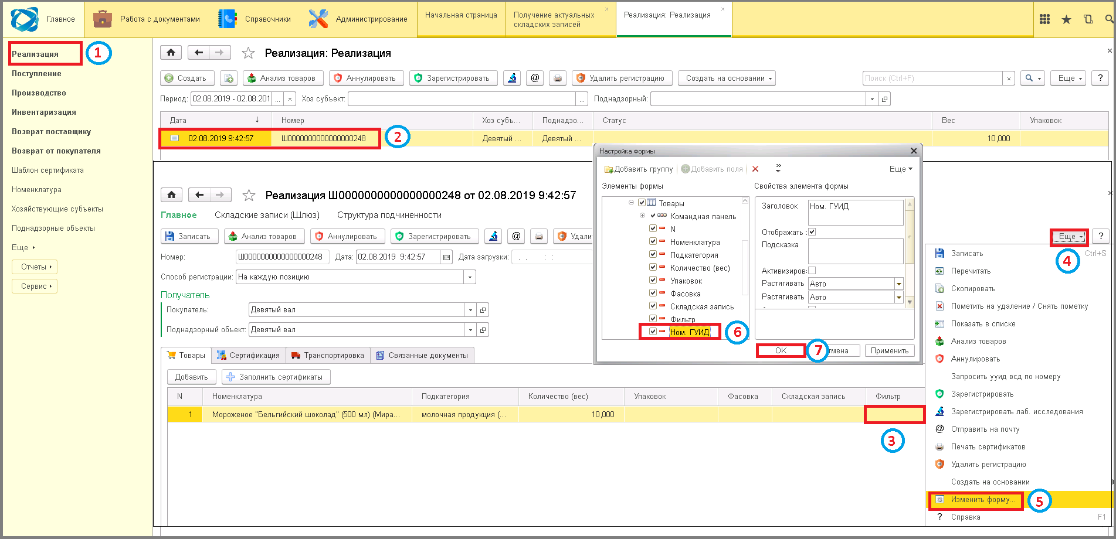The height and width of the screenshot is (539, 1116).
Task: Choose Скопировать in the Еще menu
Action: [973, 288]
